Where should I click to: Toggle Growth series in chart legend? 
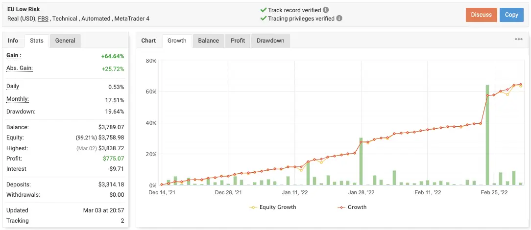[352, 207]
